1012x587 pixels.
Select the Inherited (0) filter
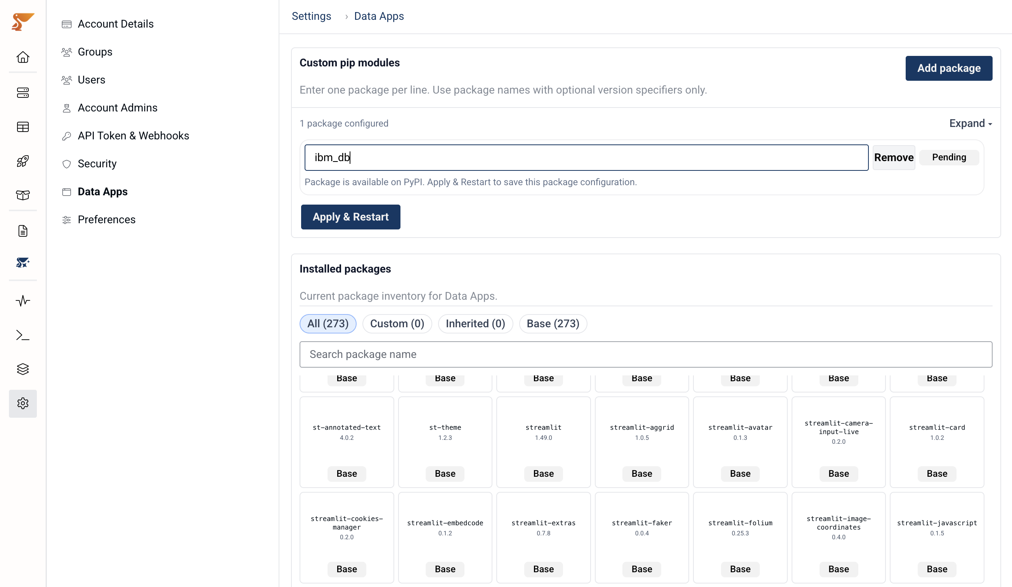475,324
